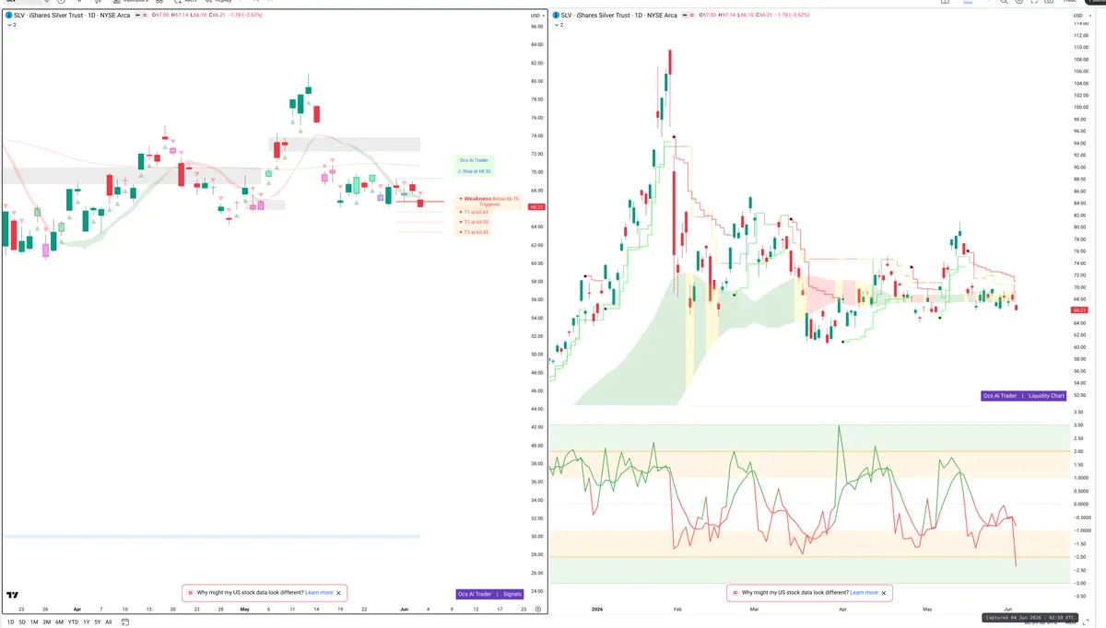Select the 5Y range button
Viewport: 1106px width, 628px height.
(97, 622)
